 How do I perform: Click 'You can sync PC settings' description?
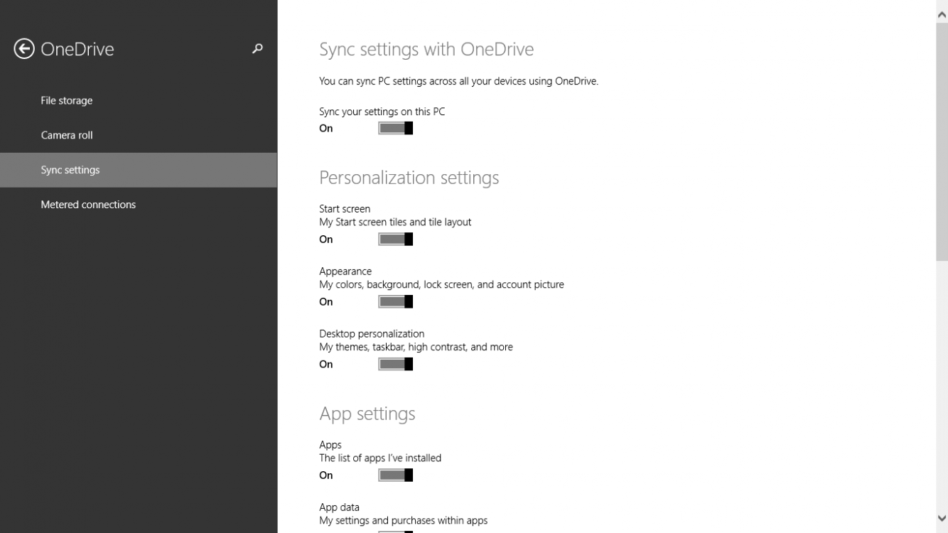point(459,81)
